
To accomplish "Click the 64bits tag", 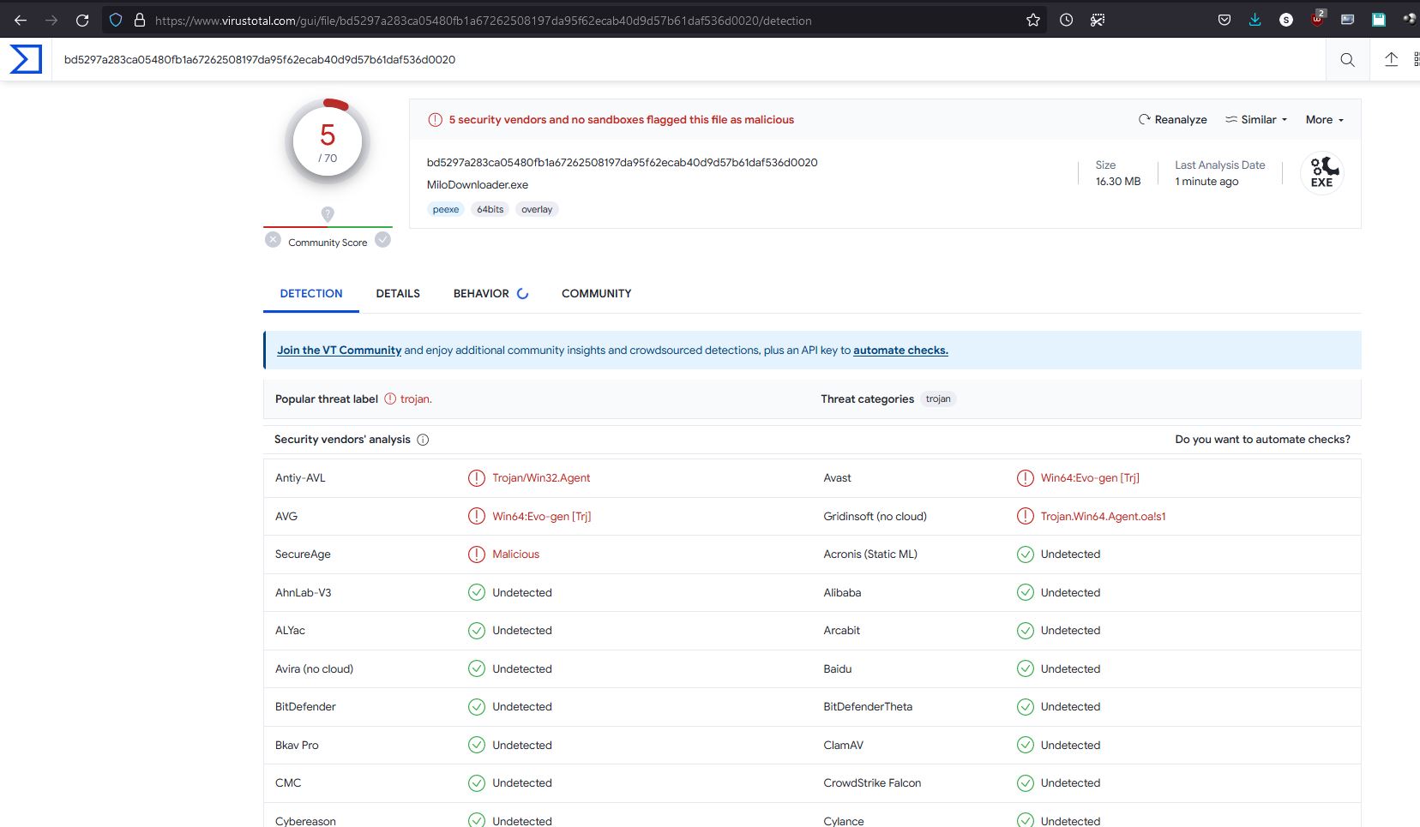I will 490,209.
